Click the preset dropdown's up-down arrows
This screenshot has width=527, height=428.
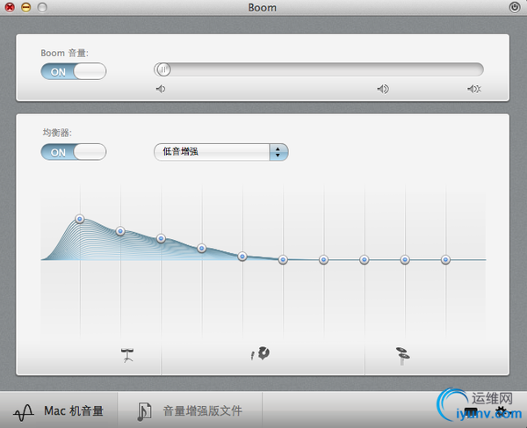[278, 152]
